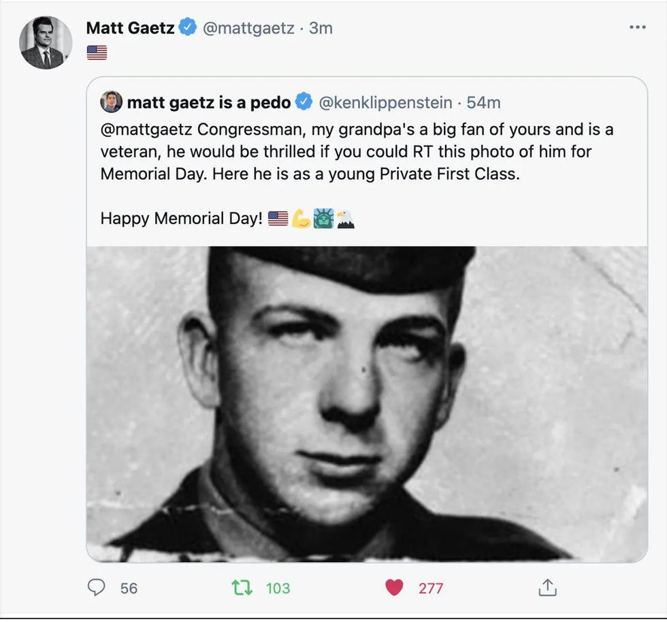
Task: Click the 3m timestamp
Action: (x=321, y=28)
